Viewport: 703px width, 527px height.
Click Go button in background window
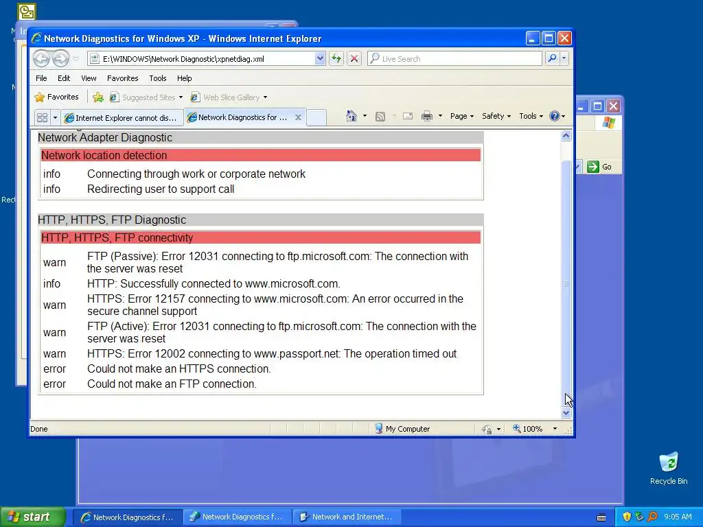599,167
